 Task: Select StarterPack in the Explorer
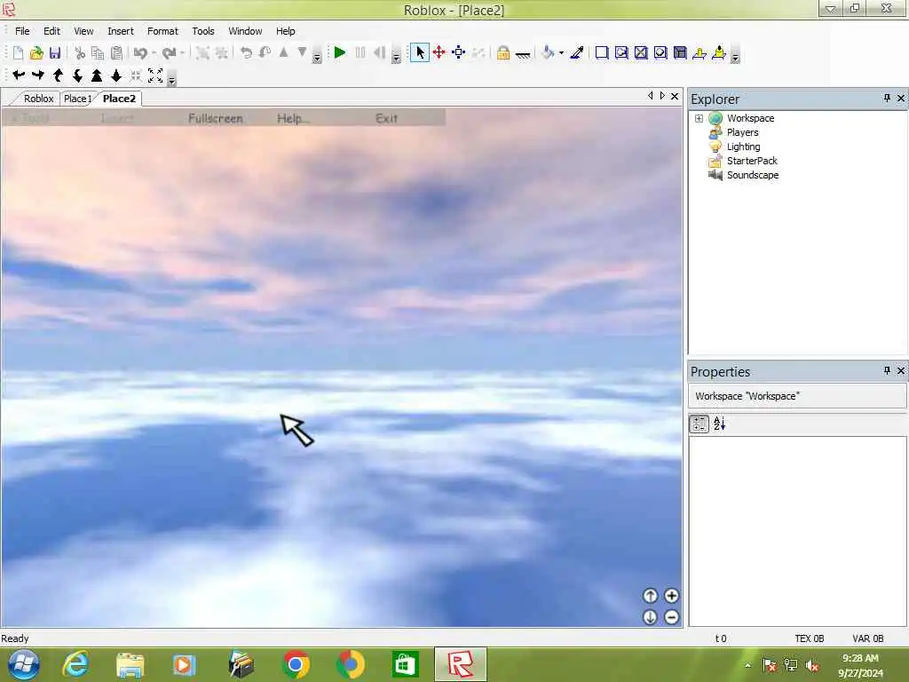coord(752,161)
